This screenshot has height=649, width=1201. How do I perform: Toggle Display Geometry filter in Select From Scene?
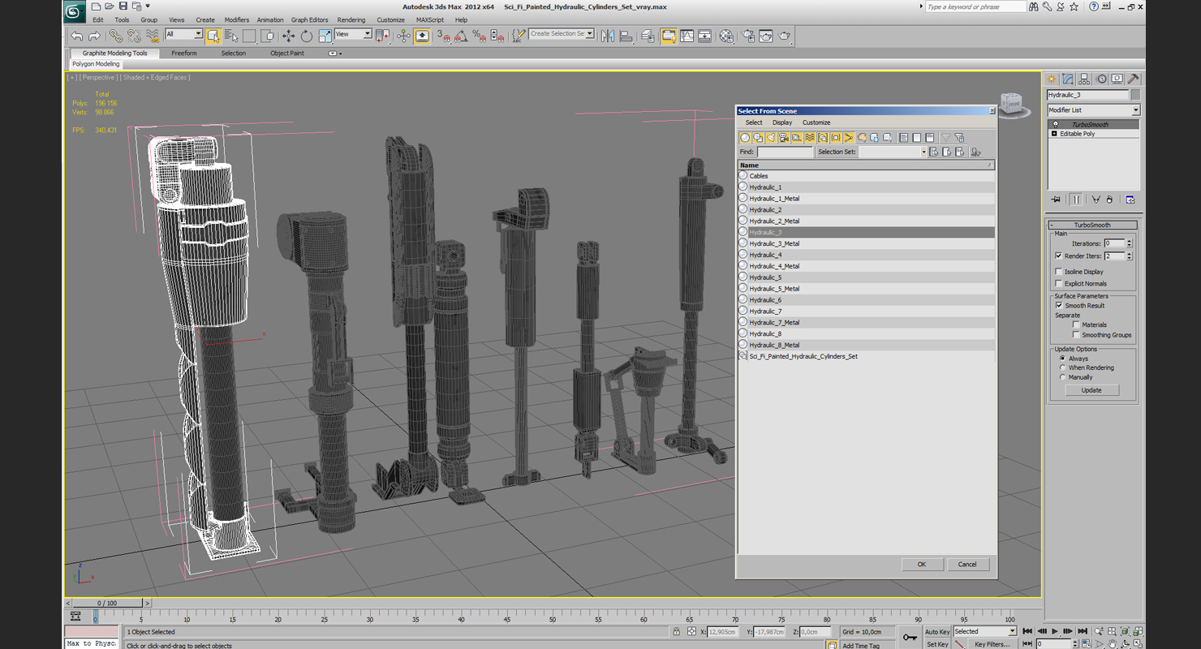point(745,138)
